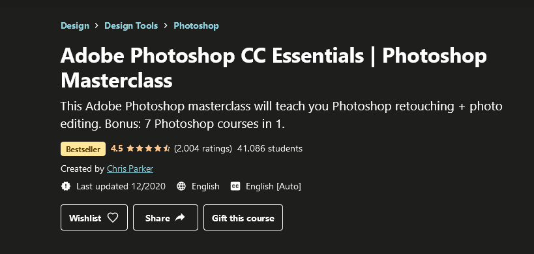The image size is (534, 254).
Task: Open the Design Tools breadcrumb link
Action: point(131,26)
